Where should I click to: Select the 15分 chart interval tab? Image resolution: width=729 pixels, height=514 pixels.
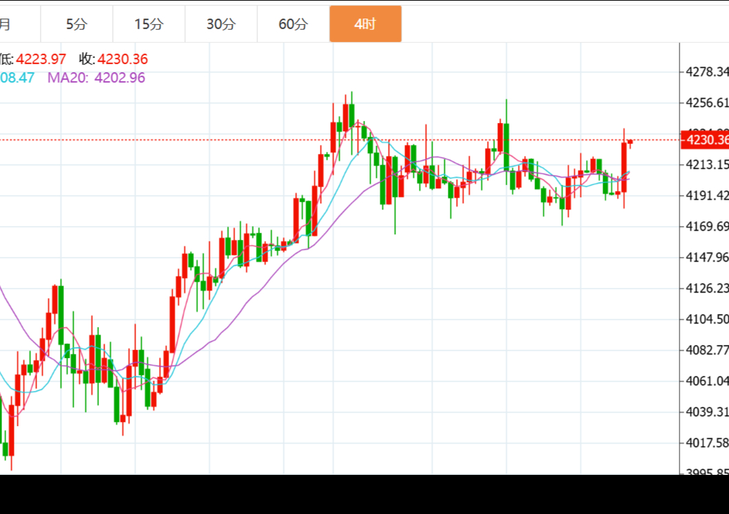click(x=149, y=24)
